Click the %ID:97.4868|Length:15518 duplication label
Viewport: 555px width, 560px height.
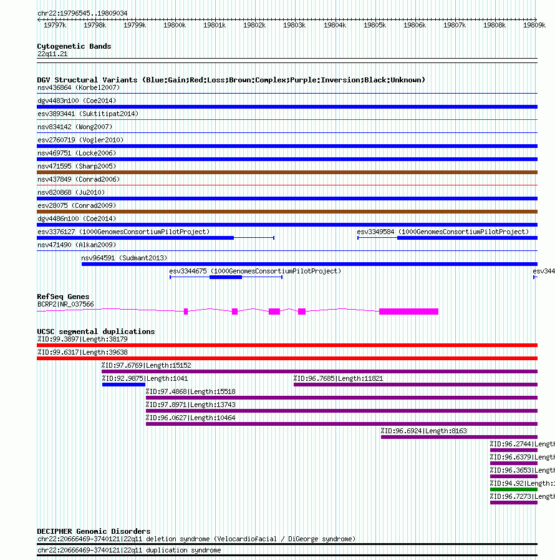point(190,392)
